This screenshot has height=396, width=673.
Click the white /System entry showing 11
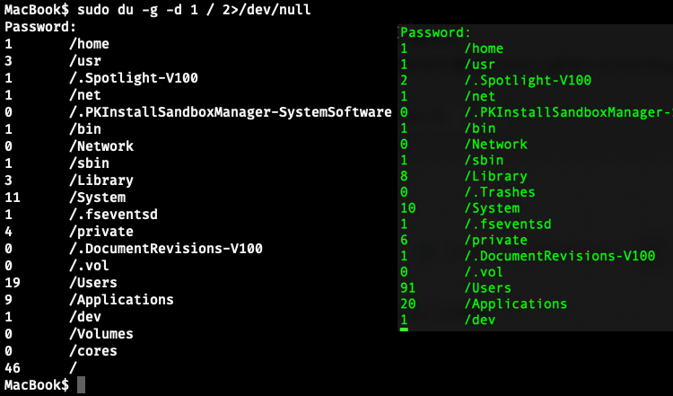point(97,198)
